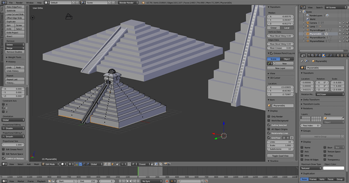Click the World icon in outliner
349x183 pixels.
pyautogui.click(x=308, y=19)
